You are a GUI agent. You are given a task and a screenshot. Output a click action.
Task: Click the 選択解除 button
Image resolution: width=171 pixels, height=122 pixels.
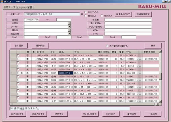(x=40, y=45)
